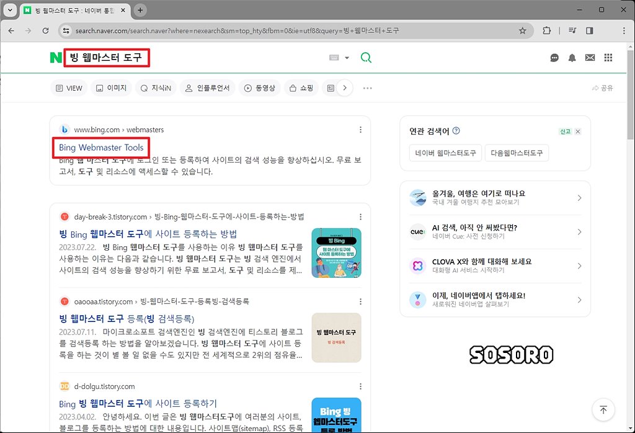Select the 지식iN search tab
Viewport: 635px width, 433px height.
pos(156,88)
